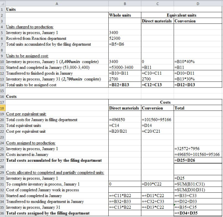The width and height of the screenshot is (223, 217).
Task: Click 'Costs assigned to production:' cell
Action: pyautogui.click(x=57, y=143)
